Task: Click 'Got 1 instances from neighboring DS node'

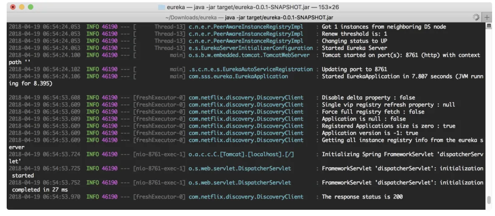Action: [384, 27]
